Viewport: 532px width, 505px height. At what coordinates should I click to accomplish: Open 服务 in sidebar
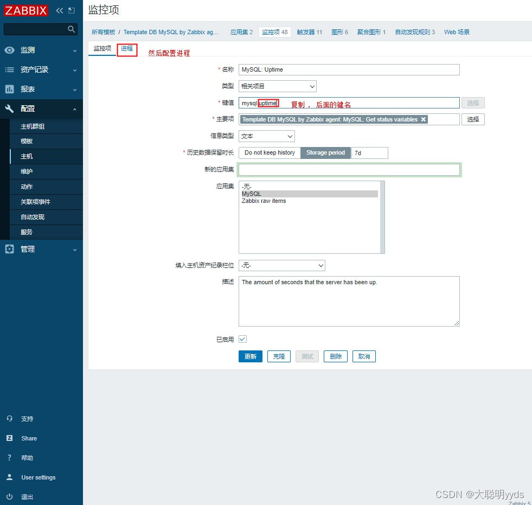46,232
